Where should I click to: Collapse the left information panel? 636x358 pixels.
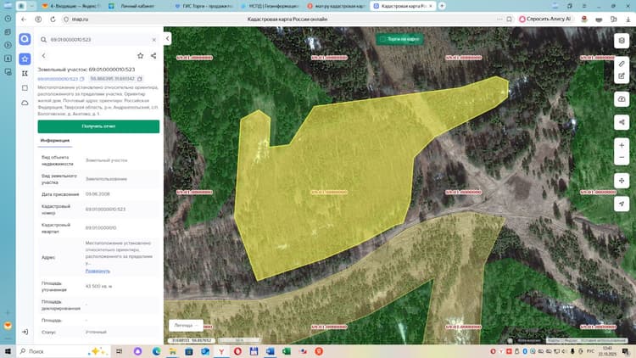click(x=168, y=38)
